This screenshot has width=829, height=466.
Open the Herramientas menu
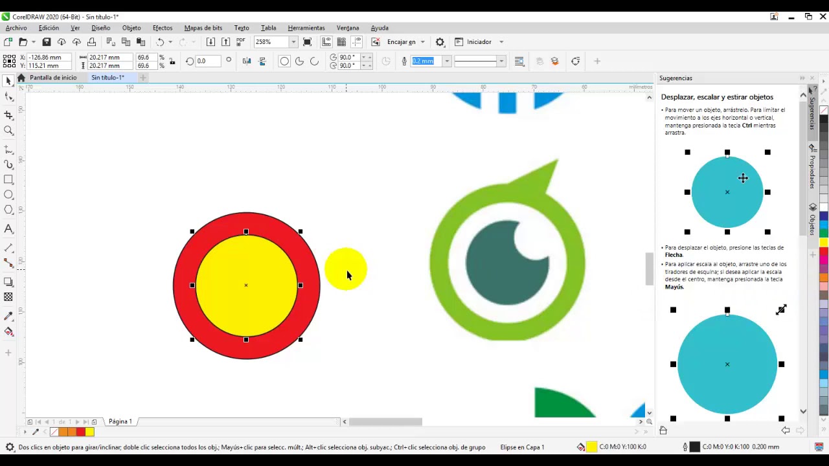coord(306,28)
